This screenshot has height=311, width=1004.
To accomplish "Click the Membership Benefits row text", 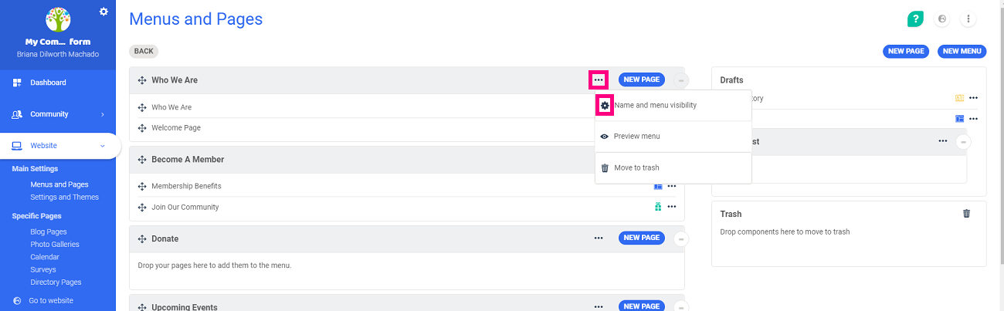I will click(x=186, y=186).
